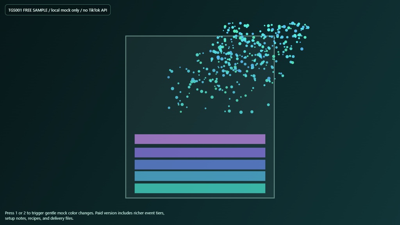Click the purple top color bar
This screenshot has height=225, width=400.
200,139
